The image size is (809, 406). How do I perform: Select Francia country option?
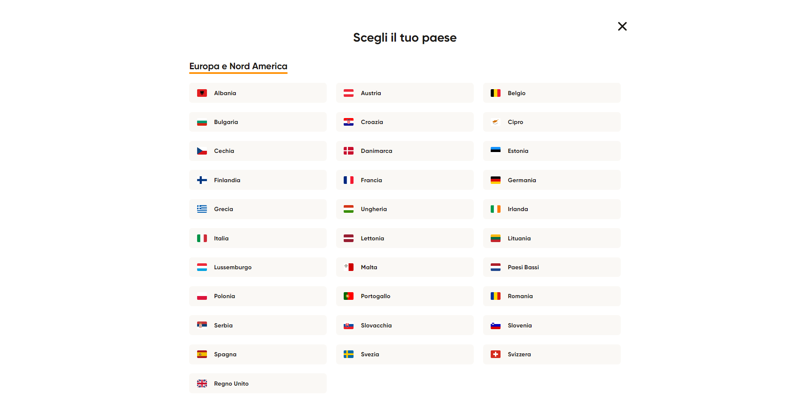[x=404, y=180]
